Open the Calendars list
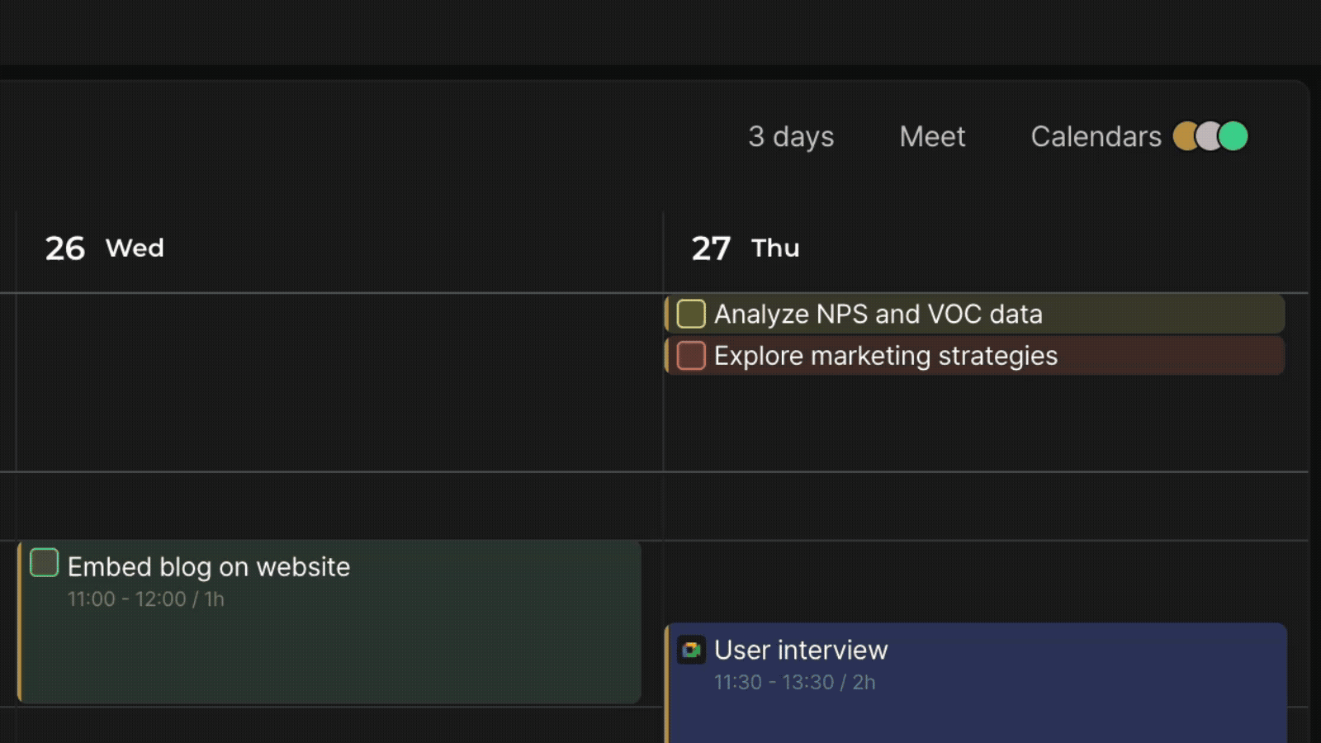This screenshot has width=1321, height=743. pyautogui.click(x=1096, y=136)
